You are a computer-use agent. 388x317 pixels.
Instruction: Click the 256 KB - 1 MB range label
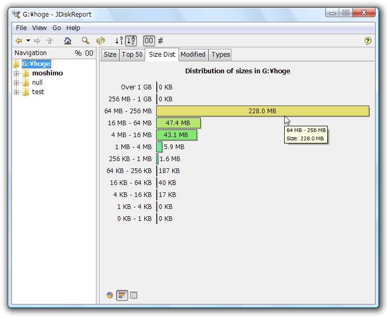[130, 159]
